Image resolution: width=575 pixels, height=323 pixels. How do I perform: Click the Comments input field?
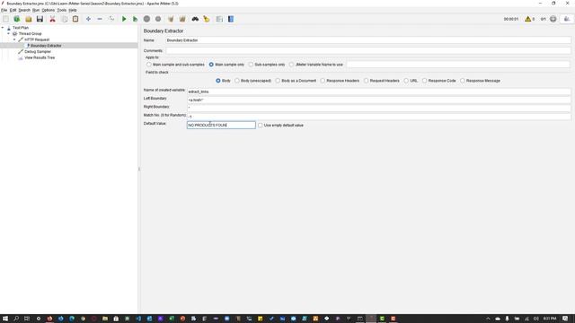(368, 50)
